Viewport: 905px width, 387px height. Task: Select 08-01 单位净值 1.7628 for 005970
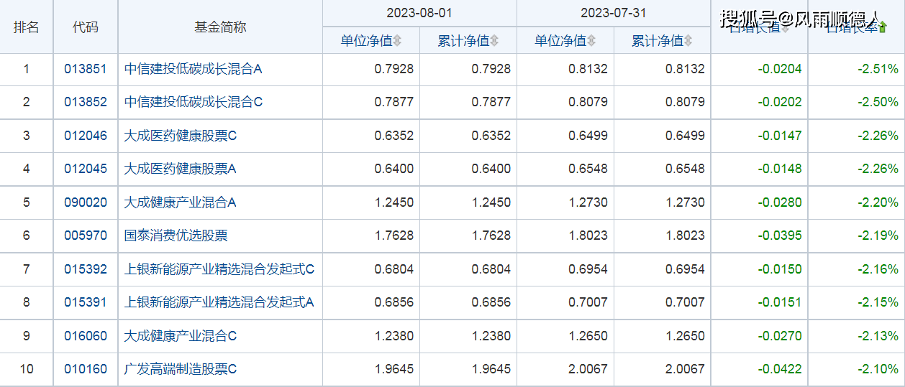point(394,236)
